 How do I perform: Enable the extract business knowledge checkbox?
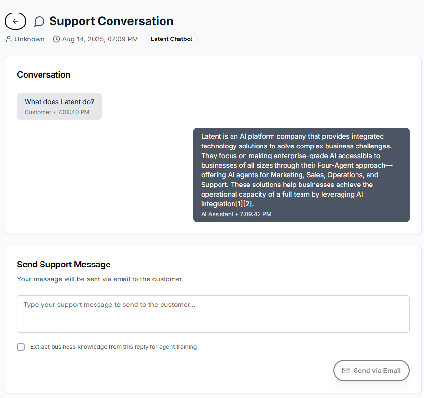pyautogui.click(x=21, y=347)
